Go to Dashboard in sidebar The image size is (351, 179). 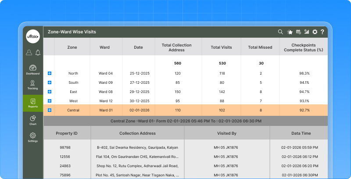click(x=33, y=70)
